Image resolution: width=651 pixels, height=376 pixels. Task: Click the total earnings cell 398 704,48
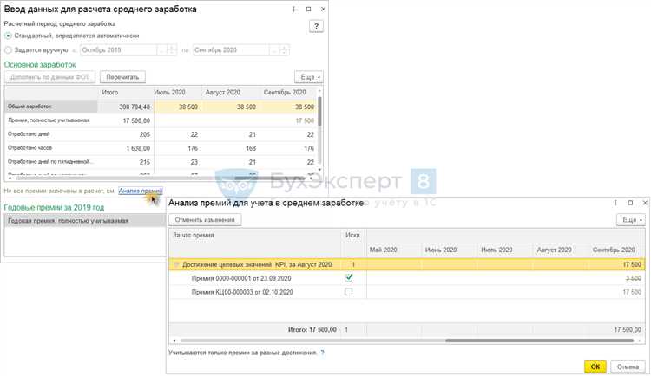click(x=126, y=107)
